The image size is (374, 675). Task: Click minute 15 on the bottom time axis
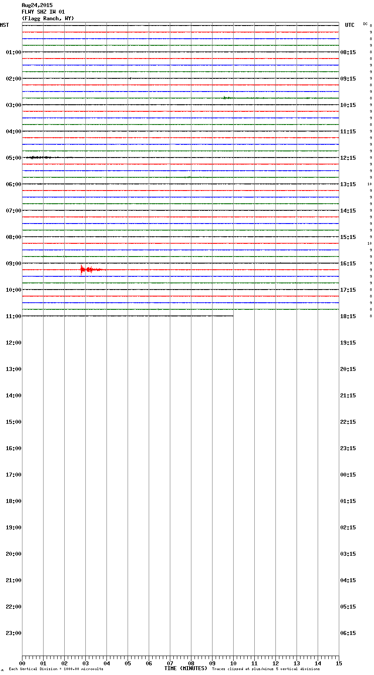pyautogui.click(x=339, y=663)
